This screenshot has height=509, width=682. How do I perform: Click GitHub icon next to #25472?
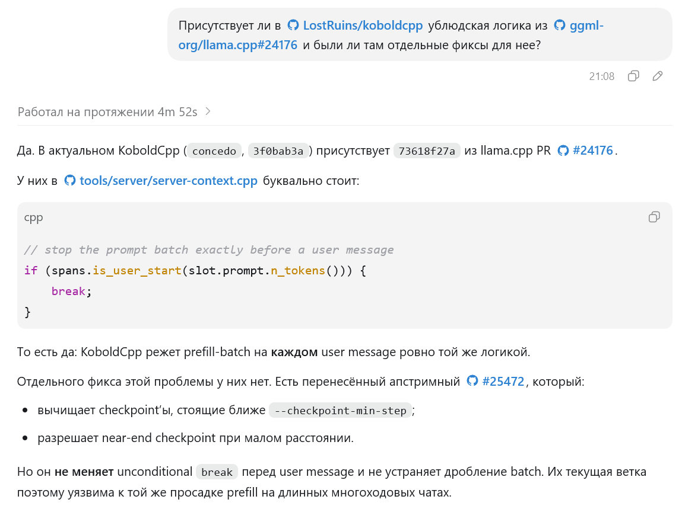click(x=472, y=381)
